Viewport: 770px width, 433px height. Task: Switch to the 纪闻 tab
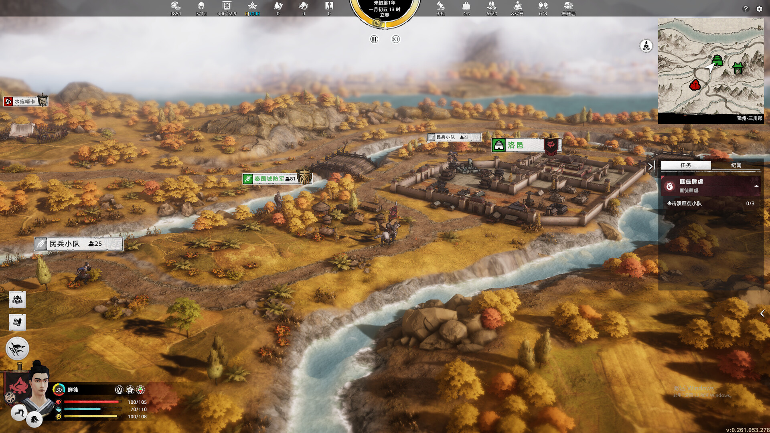736,165
